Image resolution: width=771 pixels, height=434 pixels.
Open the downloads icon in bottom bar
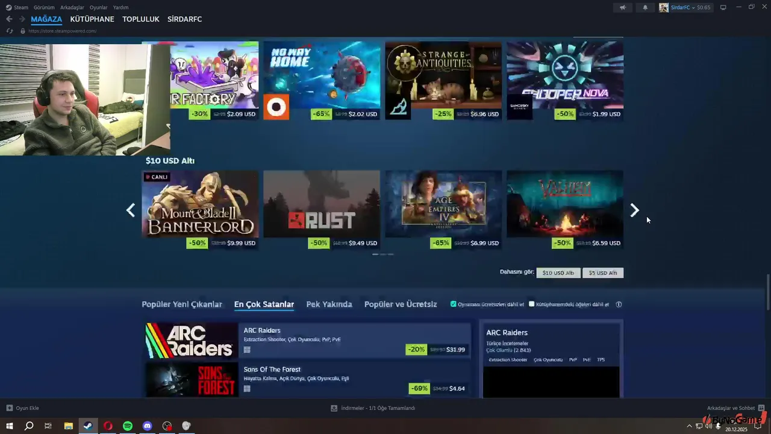[334, 408]
